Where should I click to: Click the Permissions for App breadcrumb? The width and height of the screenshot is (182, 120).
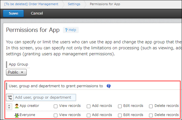pos(105,4)
